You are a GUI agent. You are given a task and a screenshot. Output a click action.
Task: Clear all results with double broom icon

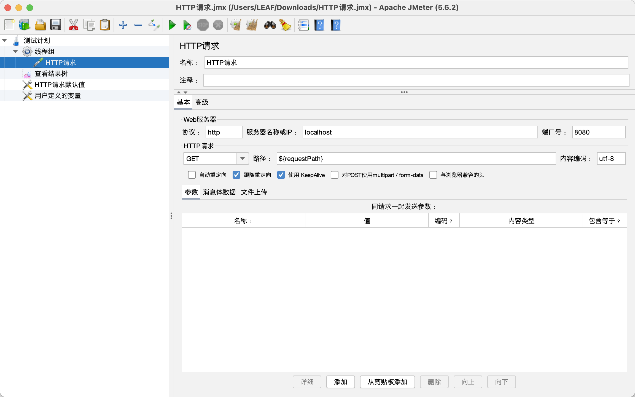(252, 25)
